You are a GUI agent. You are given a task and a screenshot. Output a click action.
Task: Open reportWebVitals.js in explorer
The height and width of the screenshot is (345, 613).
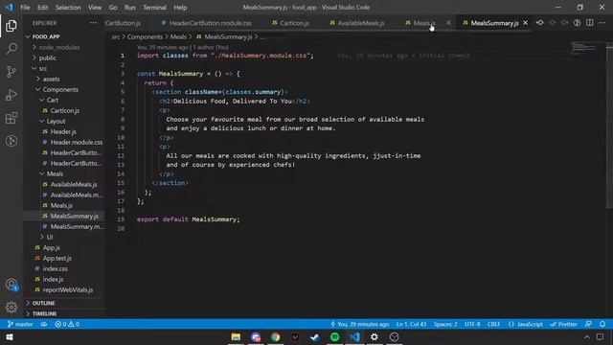tap(68, 289)
